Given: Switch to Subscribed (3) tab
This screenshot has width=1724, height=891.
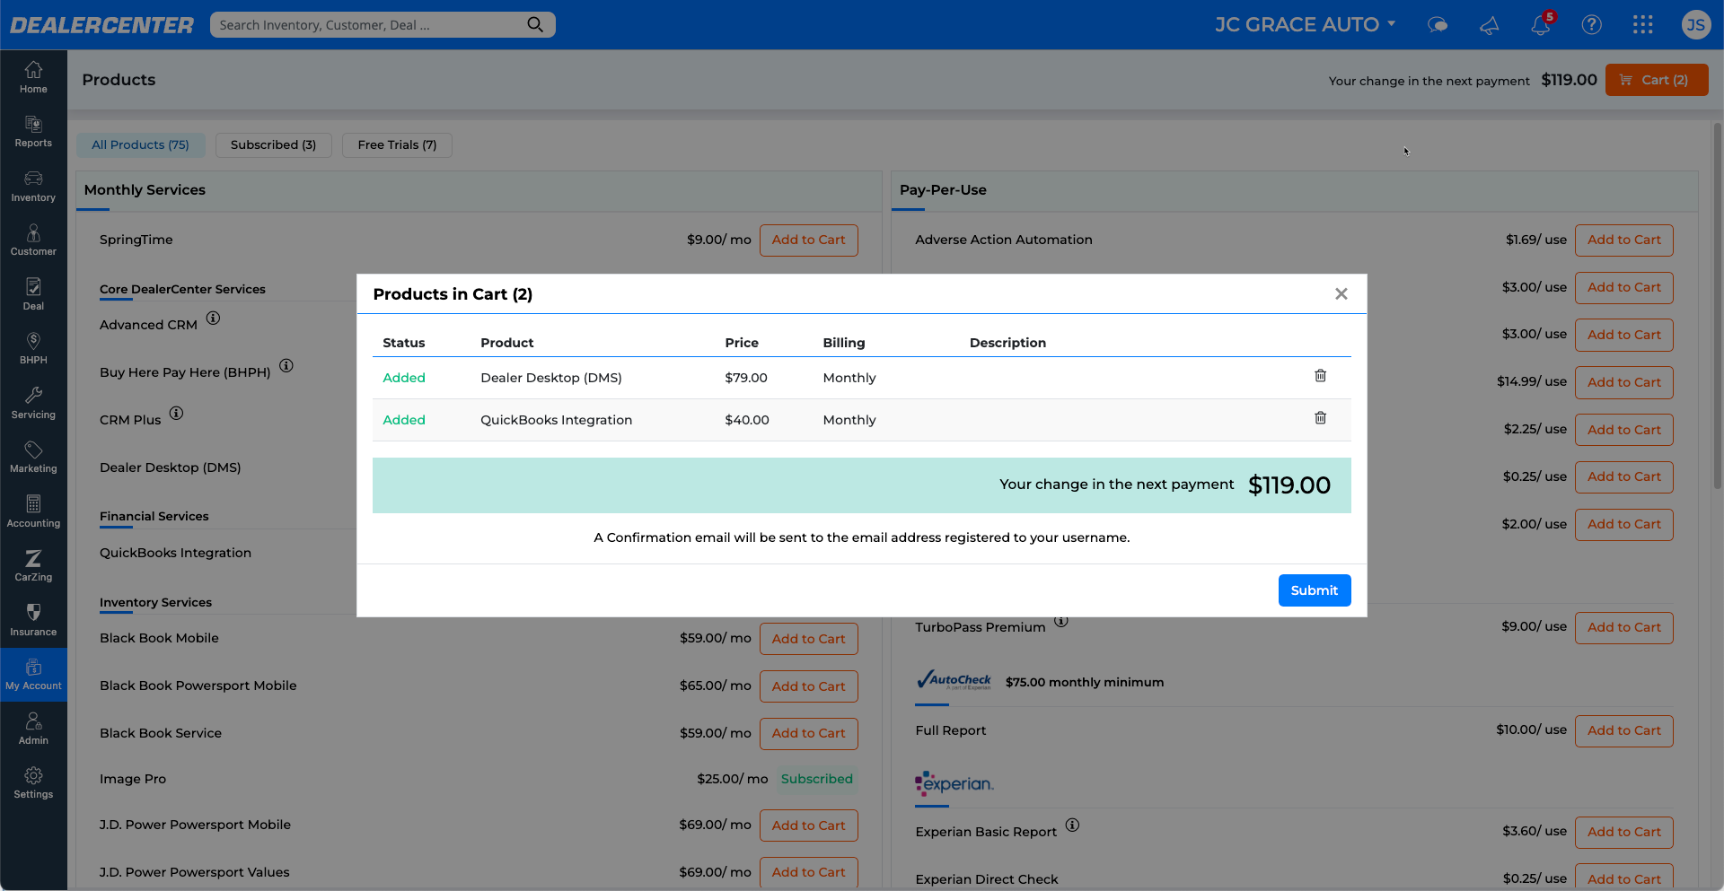Looking at the screenshot, I should pyautogui.click(x=273, y=145).
